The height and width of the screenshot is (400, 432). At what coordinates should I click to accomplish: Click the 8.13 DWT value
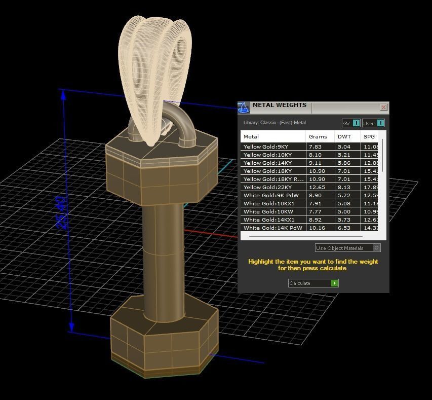(344, 187)
